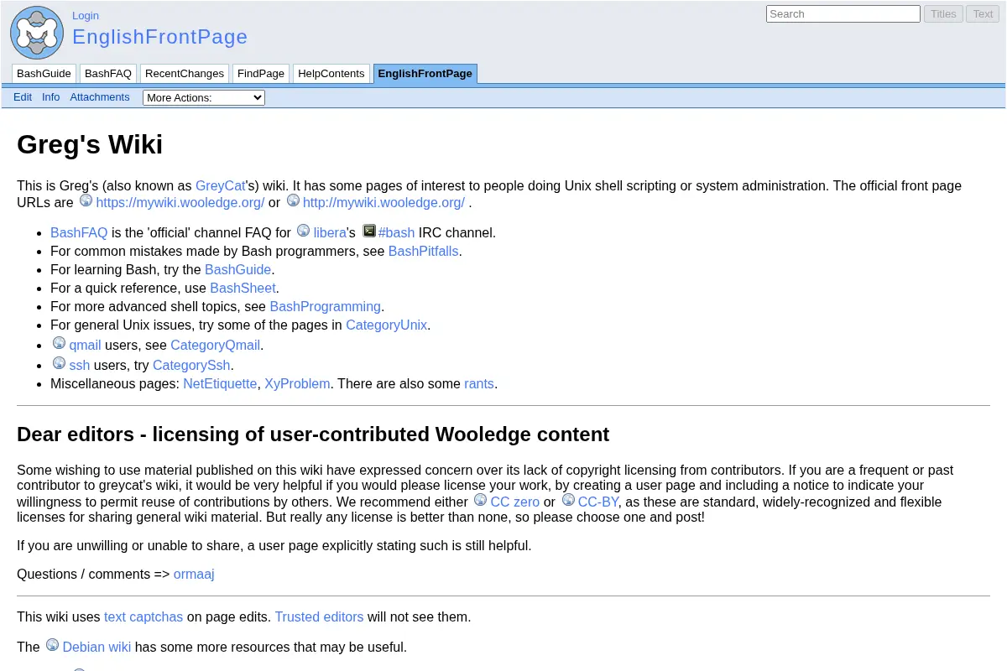Click globe icon next to ssh

click(x=59, y=363)
